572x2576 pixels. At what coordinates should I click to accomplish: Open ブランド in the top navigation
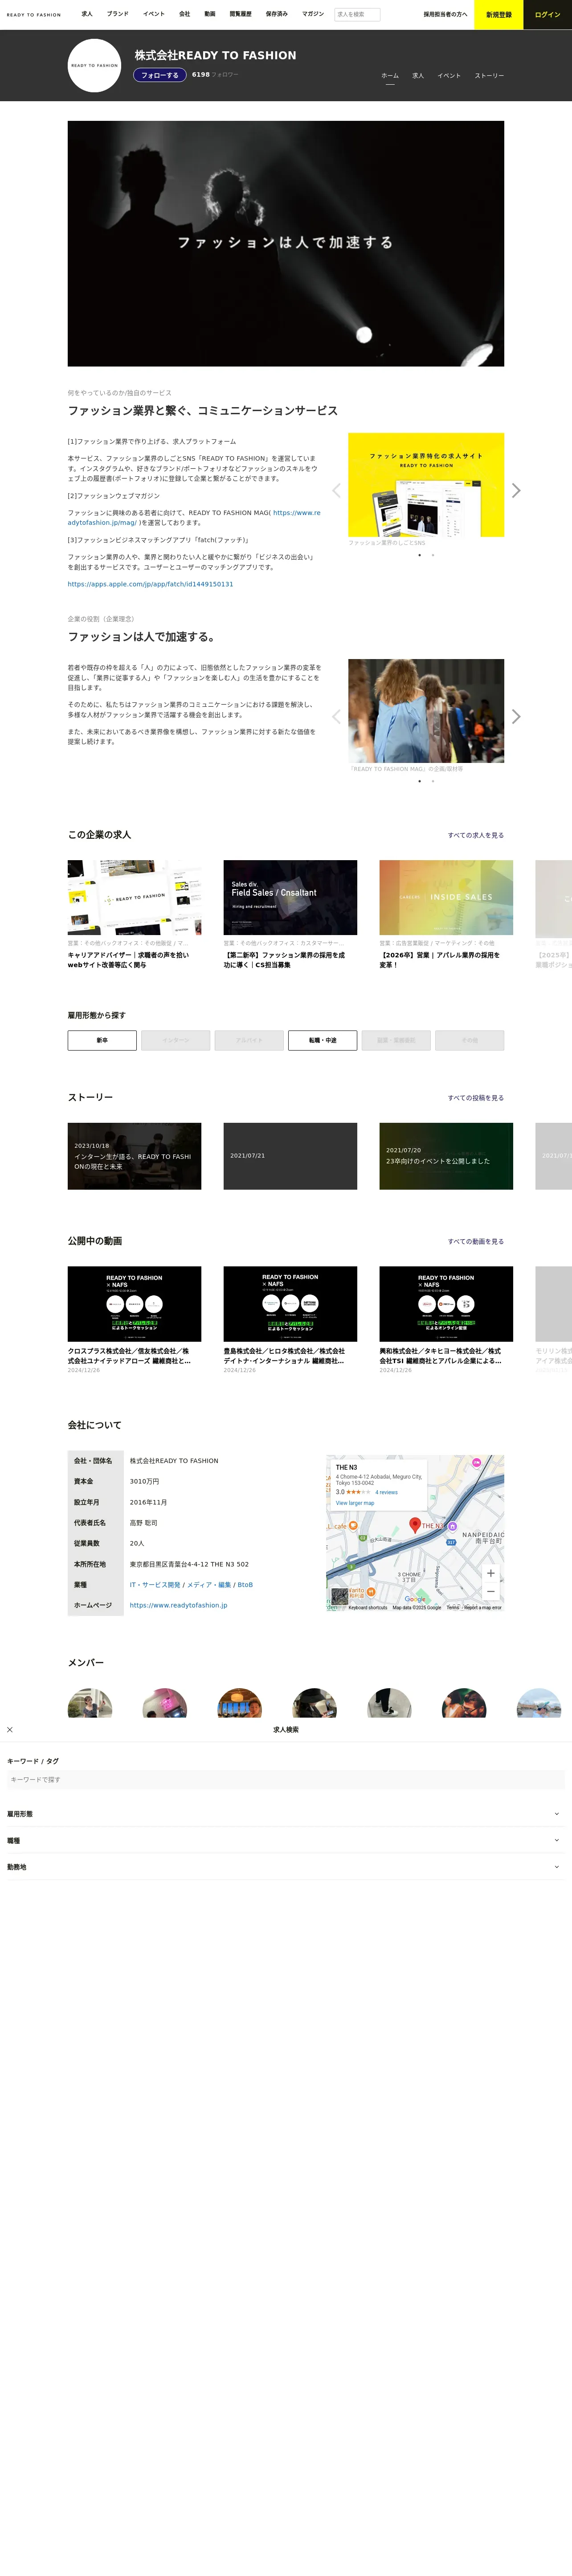[x=118, y=14]
